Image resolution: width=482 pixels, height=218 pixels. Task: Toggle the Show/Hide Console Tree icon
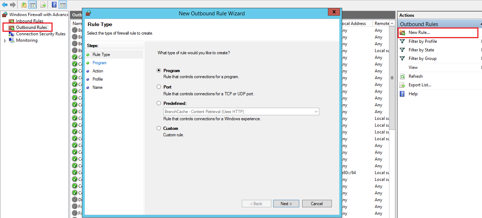[32, 5]
